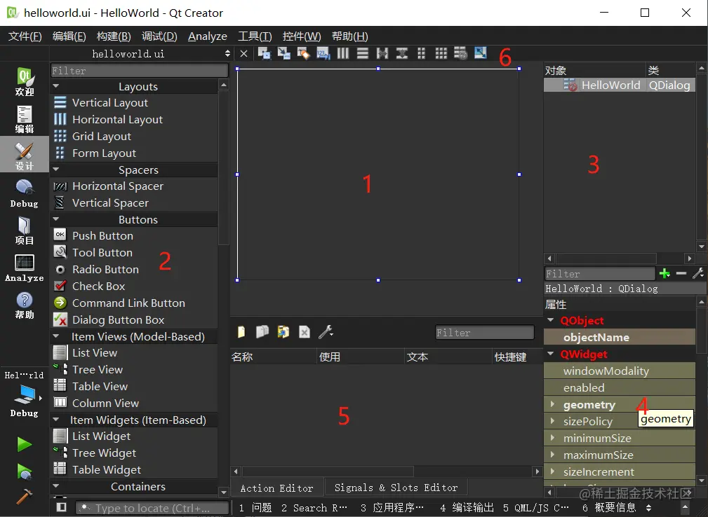The height and width of the screenshot is (517, 708).
Task: Remove dynamic property with minus icon
Action: (681, 273)
